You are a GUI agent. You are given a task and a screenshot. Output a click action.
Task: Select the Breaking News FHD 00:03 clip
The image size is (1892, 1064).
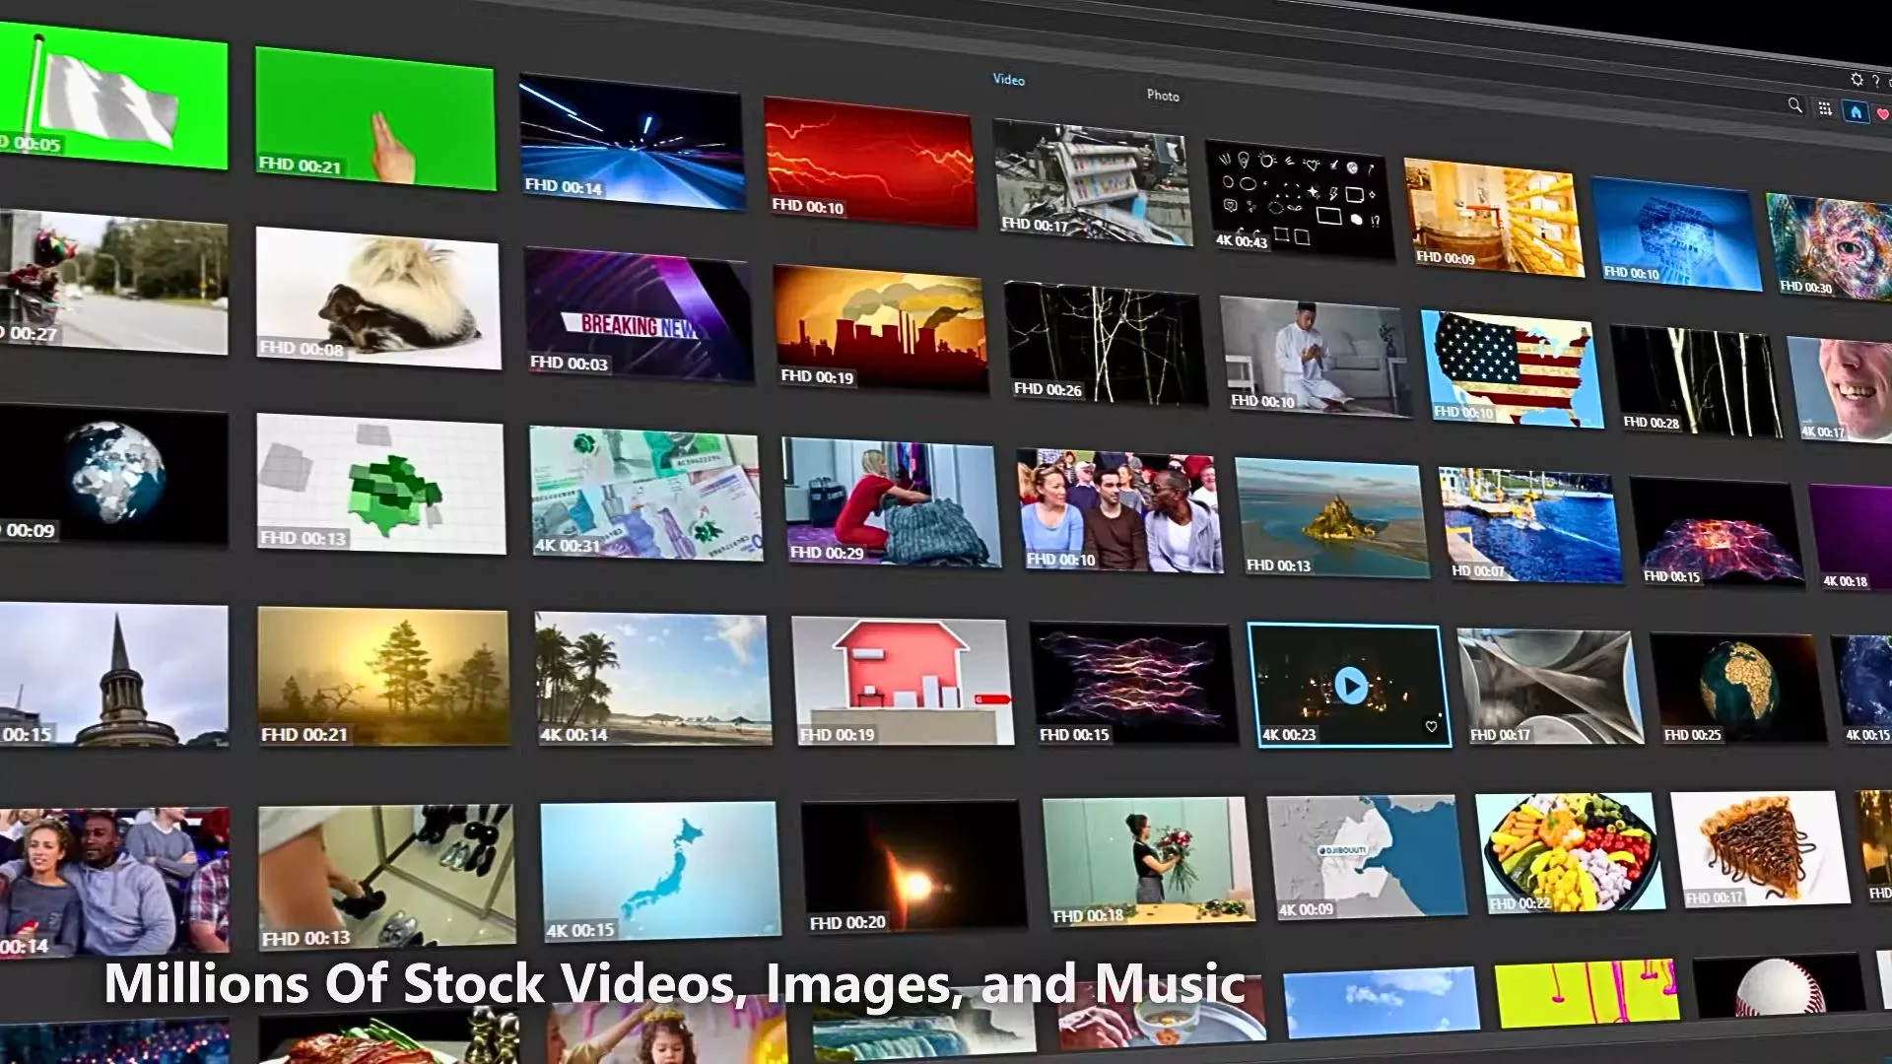click(639, 314)
